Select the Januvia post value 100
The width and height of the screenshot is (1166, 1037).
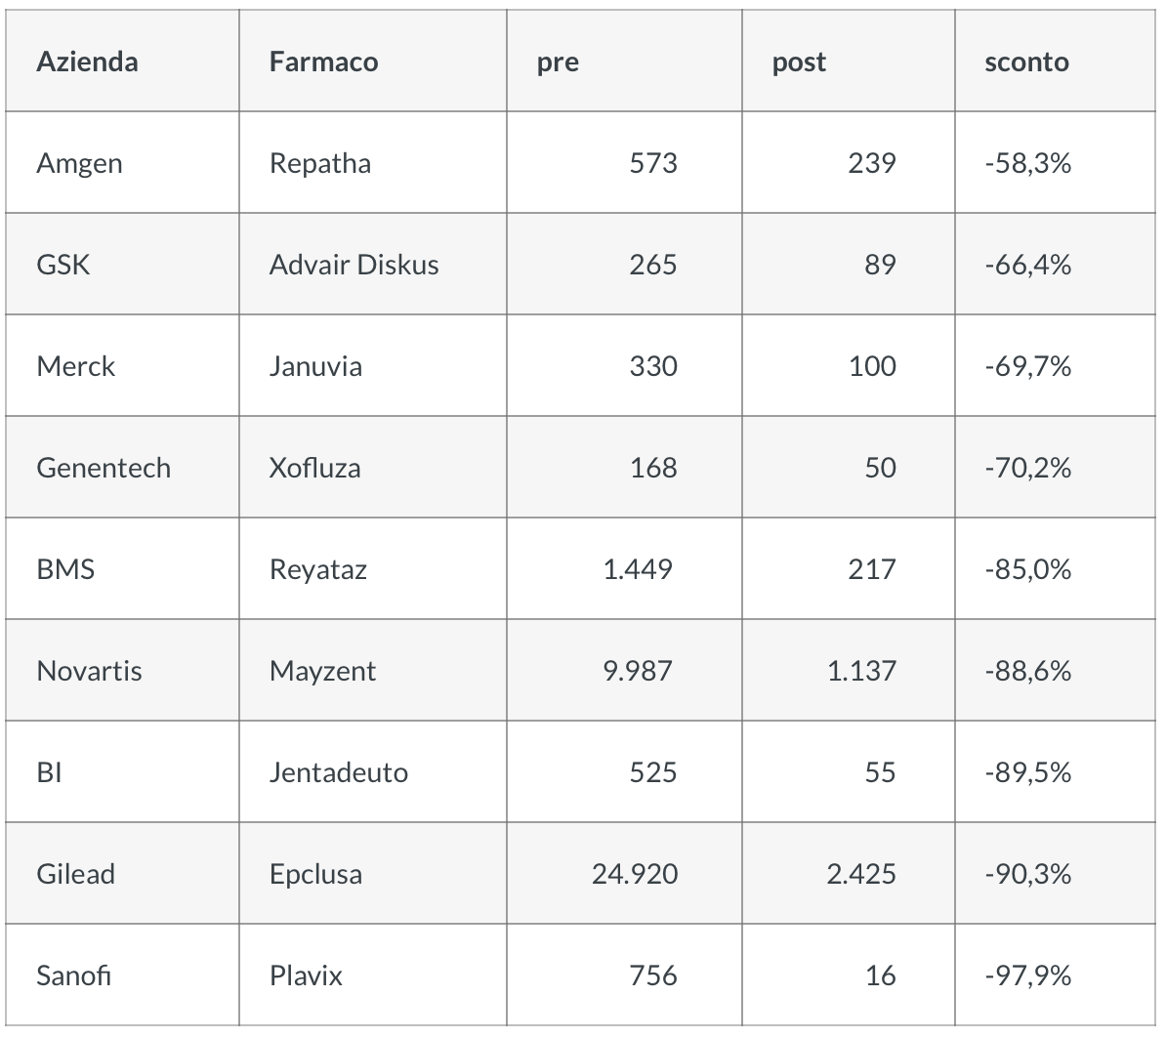(x=872, y=366)
